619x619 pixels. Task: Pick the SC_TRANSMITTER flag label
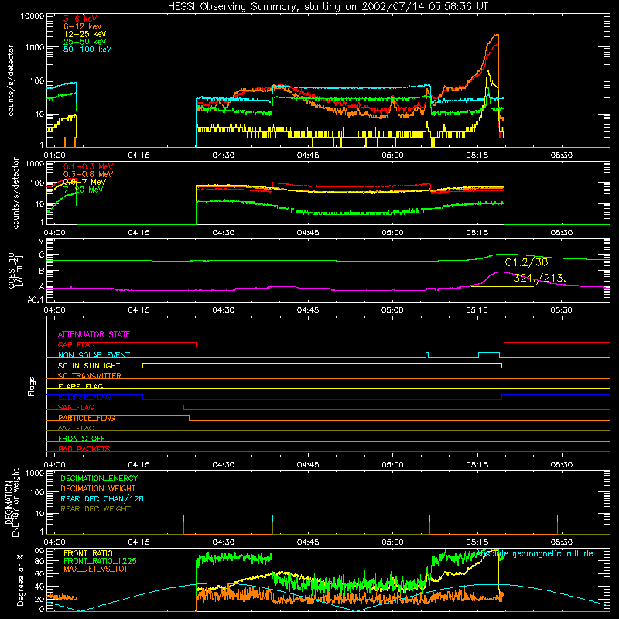[x=89, y=376]
